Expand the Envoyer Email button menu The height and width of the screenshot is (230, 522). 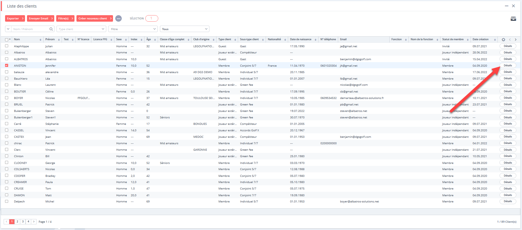(52, 19)
